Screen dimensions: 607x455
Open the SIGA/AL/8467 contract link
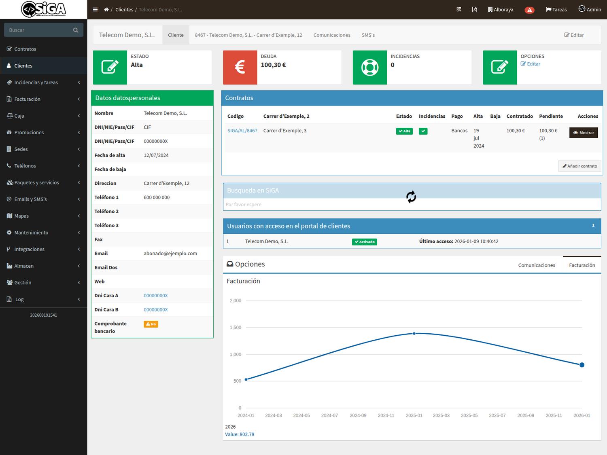tap(242, 131)
